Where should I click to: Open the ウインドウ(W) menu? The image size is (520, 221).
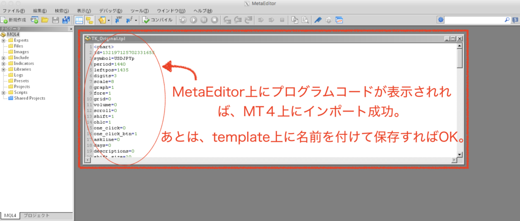click(x=172, y=11)
